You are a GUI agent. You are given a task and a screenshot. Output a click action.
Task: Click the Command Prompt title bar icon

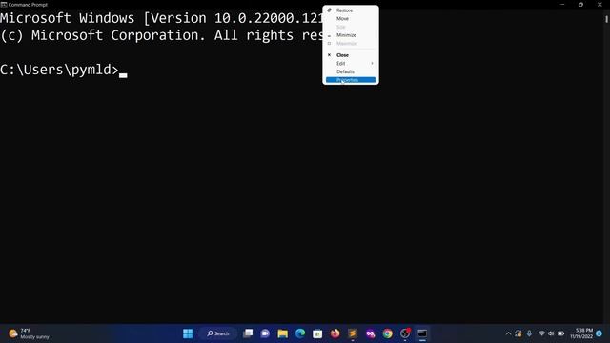pos(4,5)
